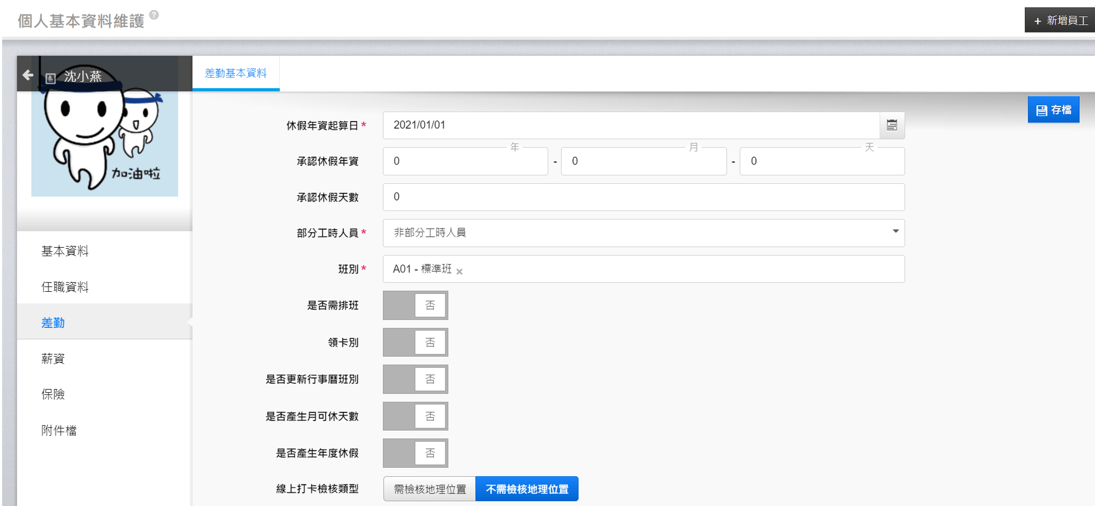
Task: Toggle the 是否需排班 switch
Action: click(415, 305)
